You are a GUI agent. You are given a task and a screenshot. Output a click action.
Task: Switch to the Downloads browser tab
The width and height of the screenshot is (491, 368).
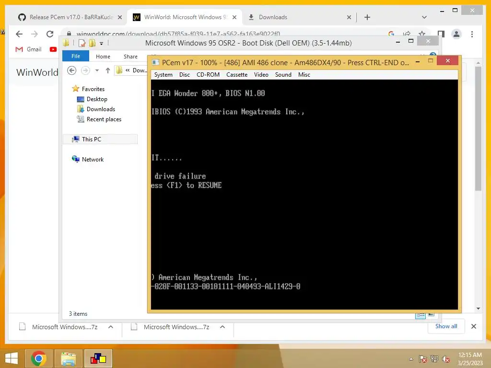click(x=273, y=17)
